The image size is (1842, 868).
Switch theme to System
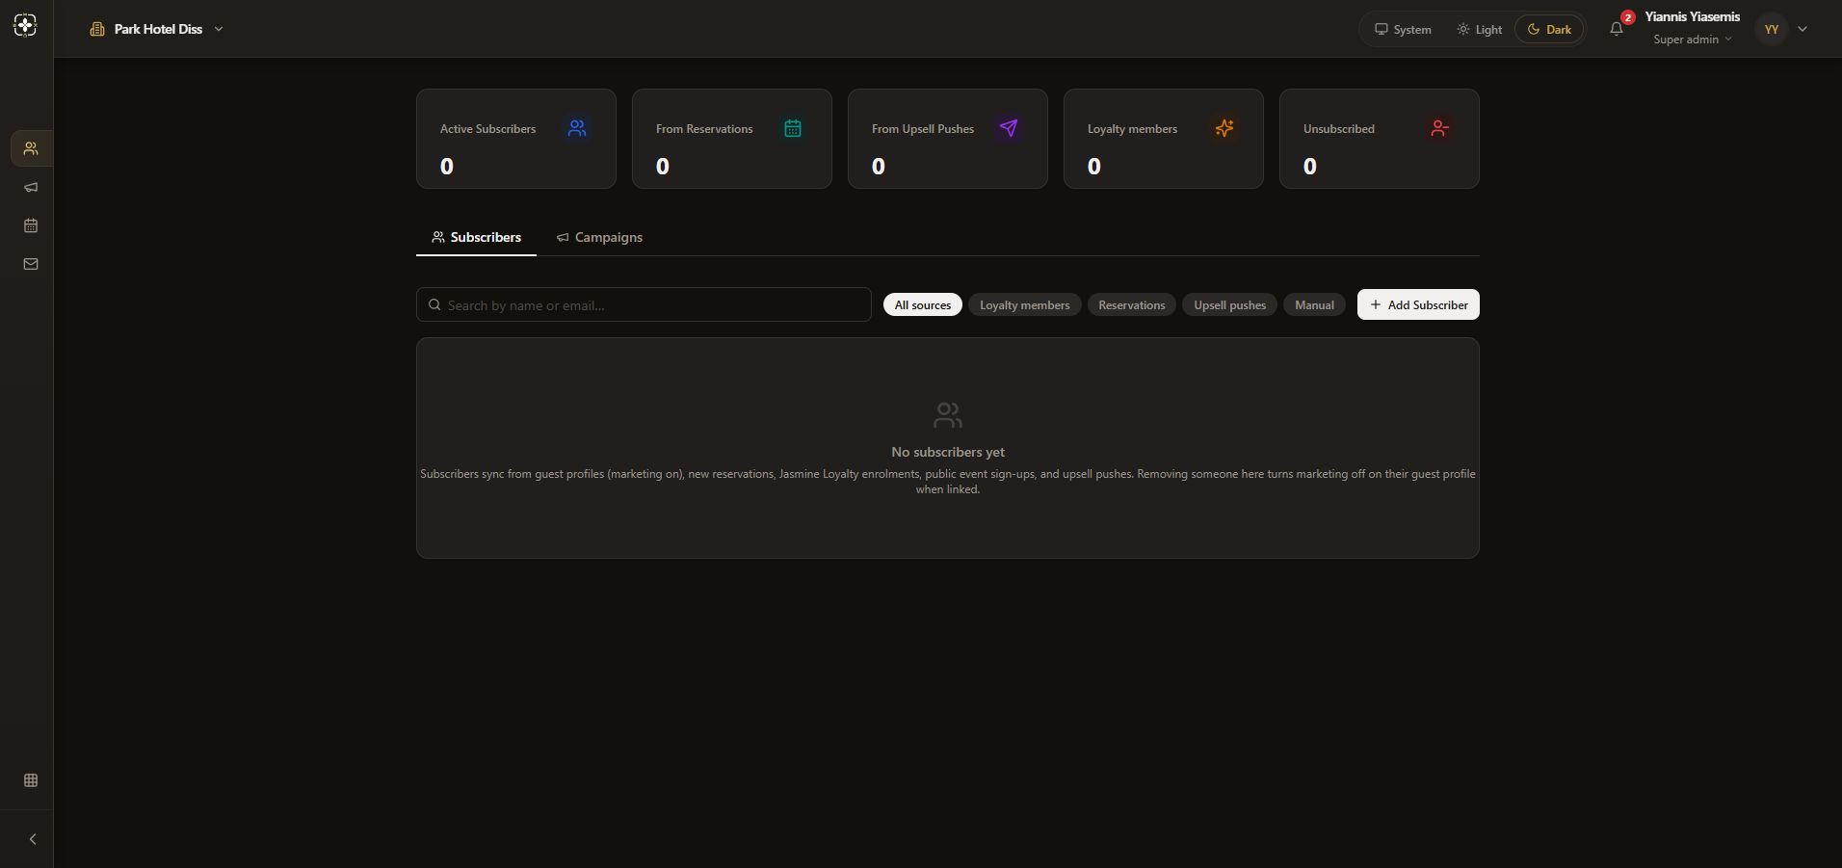tap(1403, 29)
